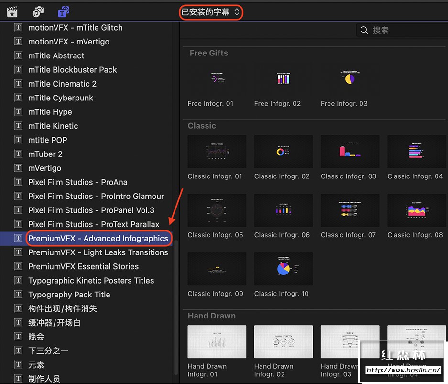Select Hand Drawn Infogr. 01 thumbnail
Screen dimensions: 448x384
coord(217,341)
